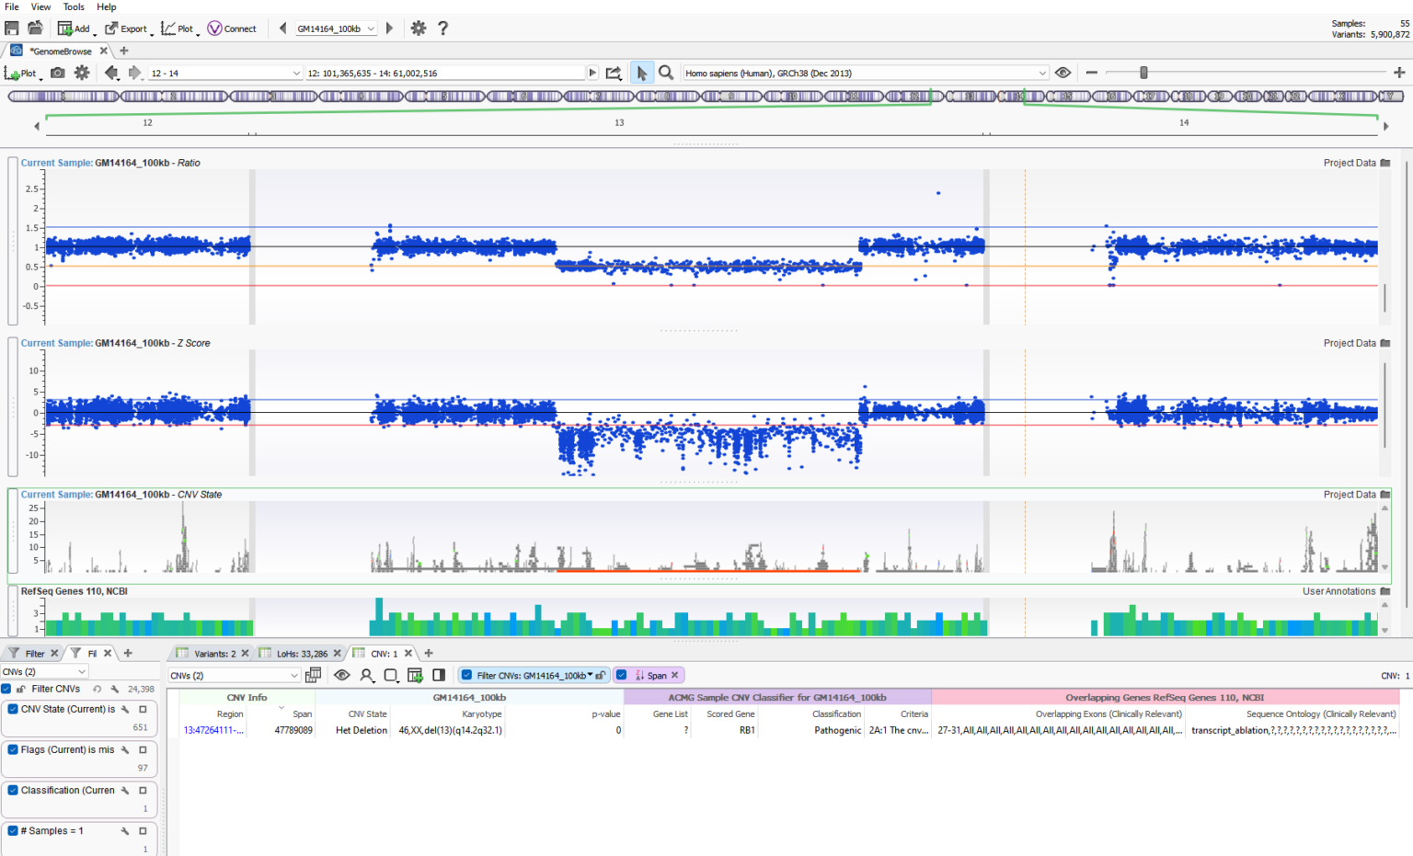The image size is (1413, 856).
Task: Disable the CNV State (Current) filter
Action: point(11,709)
